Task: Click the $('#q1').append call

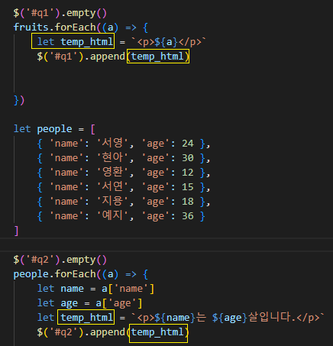Action: tap(113, 57)
